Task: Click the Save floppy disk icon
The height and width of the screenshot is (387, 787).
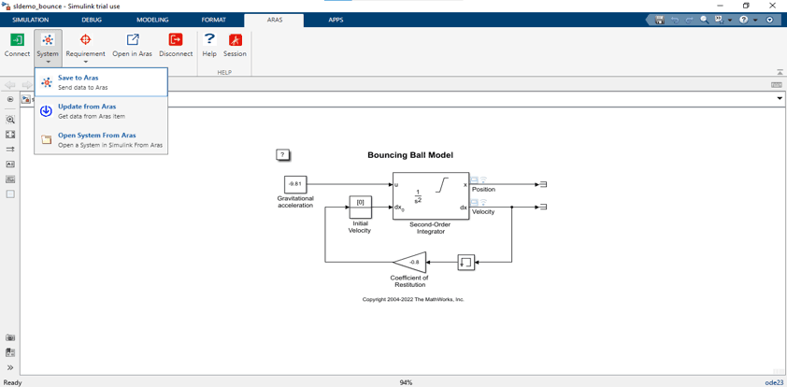Action: (x=660, y=20)
